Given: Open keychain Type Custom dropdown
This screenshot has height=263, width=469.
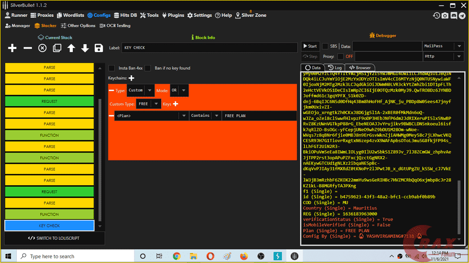Looking at the screenshot, I should 141,90.
